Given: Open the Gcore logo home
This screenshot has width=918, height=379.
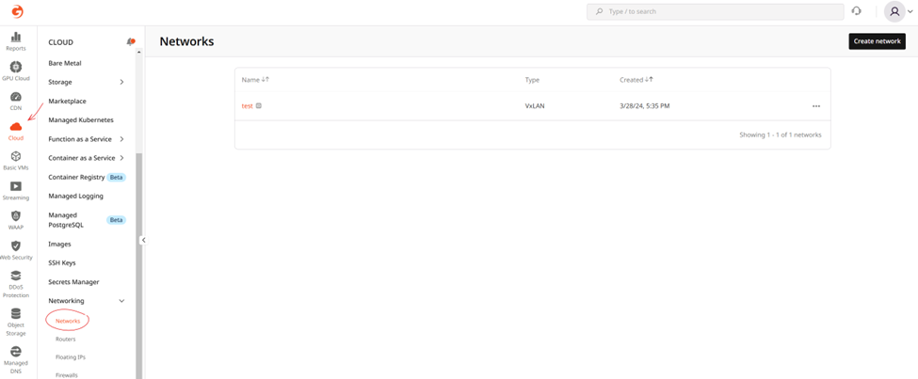Looking at the screenshot, I should (17, 11).
